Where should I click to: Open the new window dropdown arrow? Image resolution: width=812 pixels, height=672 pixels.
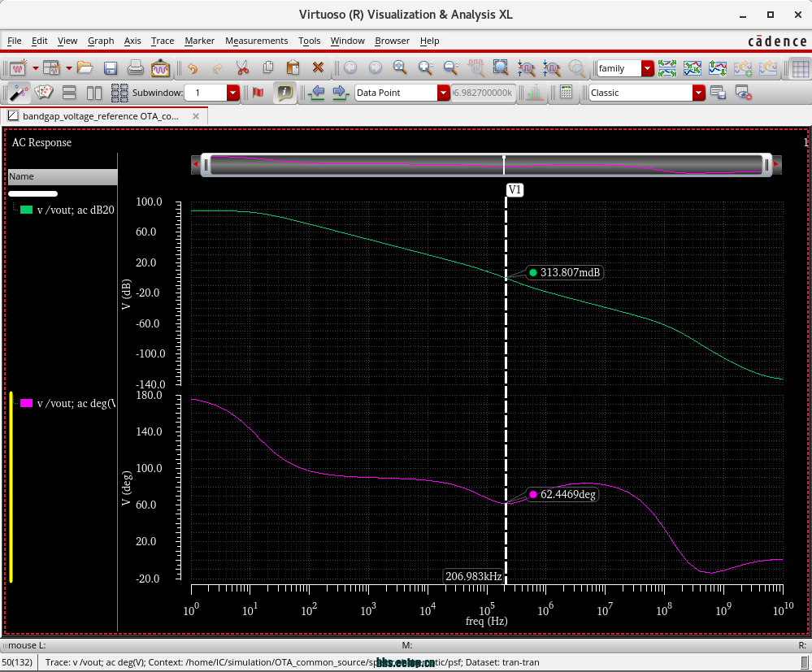35,68
